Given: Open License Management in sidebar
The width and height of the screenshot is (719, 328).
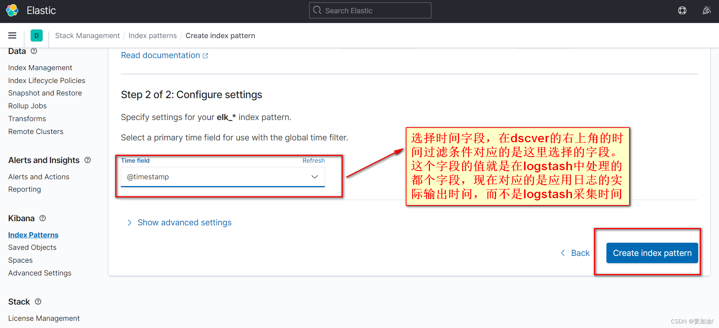Looking at the screenshot, I should point(44,318).
